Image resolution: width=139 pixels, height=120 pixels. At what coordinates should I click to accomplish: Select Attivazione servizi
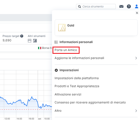coord(68,94)
